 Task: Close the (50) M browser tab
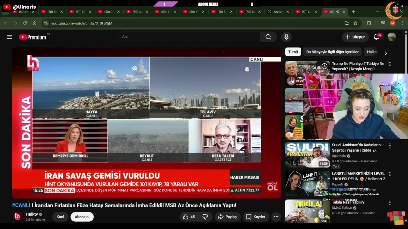click(203, 12)
